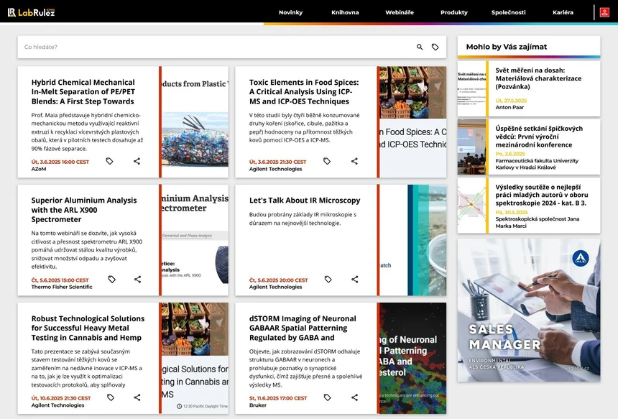Open the Webináře menu

coord(400,12)
